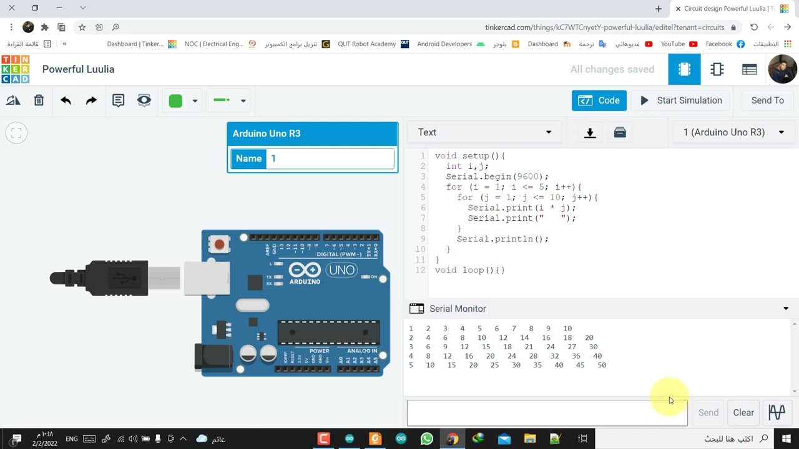
Task: Toggle notes visibility eye icon
Action: pyautogui.click(x=144, y=100)
